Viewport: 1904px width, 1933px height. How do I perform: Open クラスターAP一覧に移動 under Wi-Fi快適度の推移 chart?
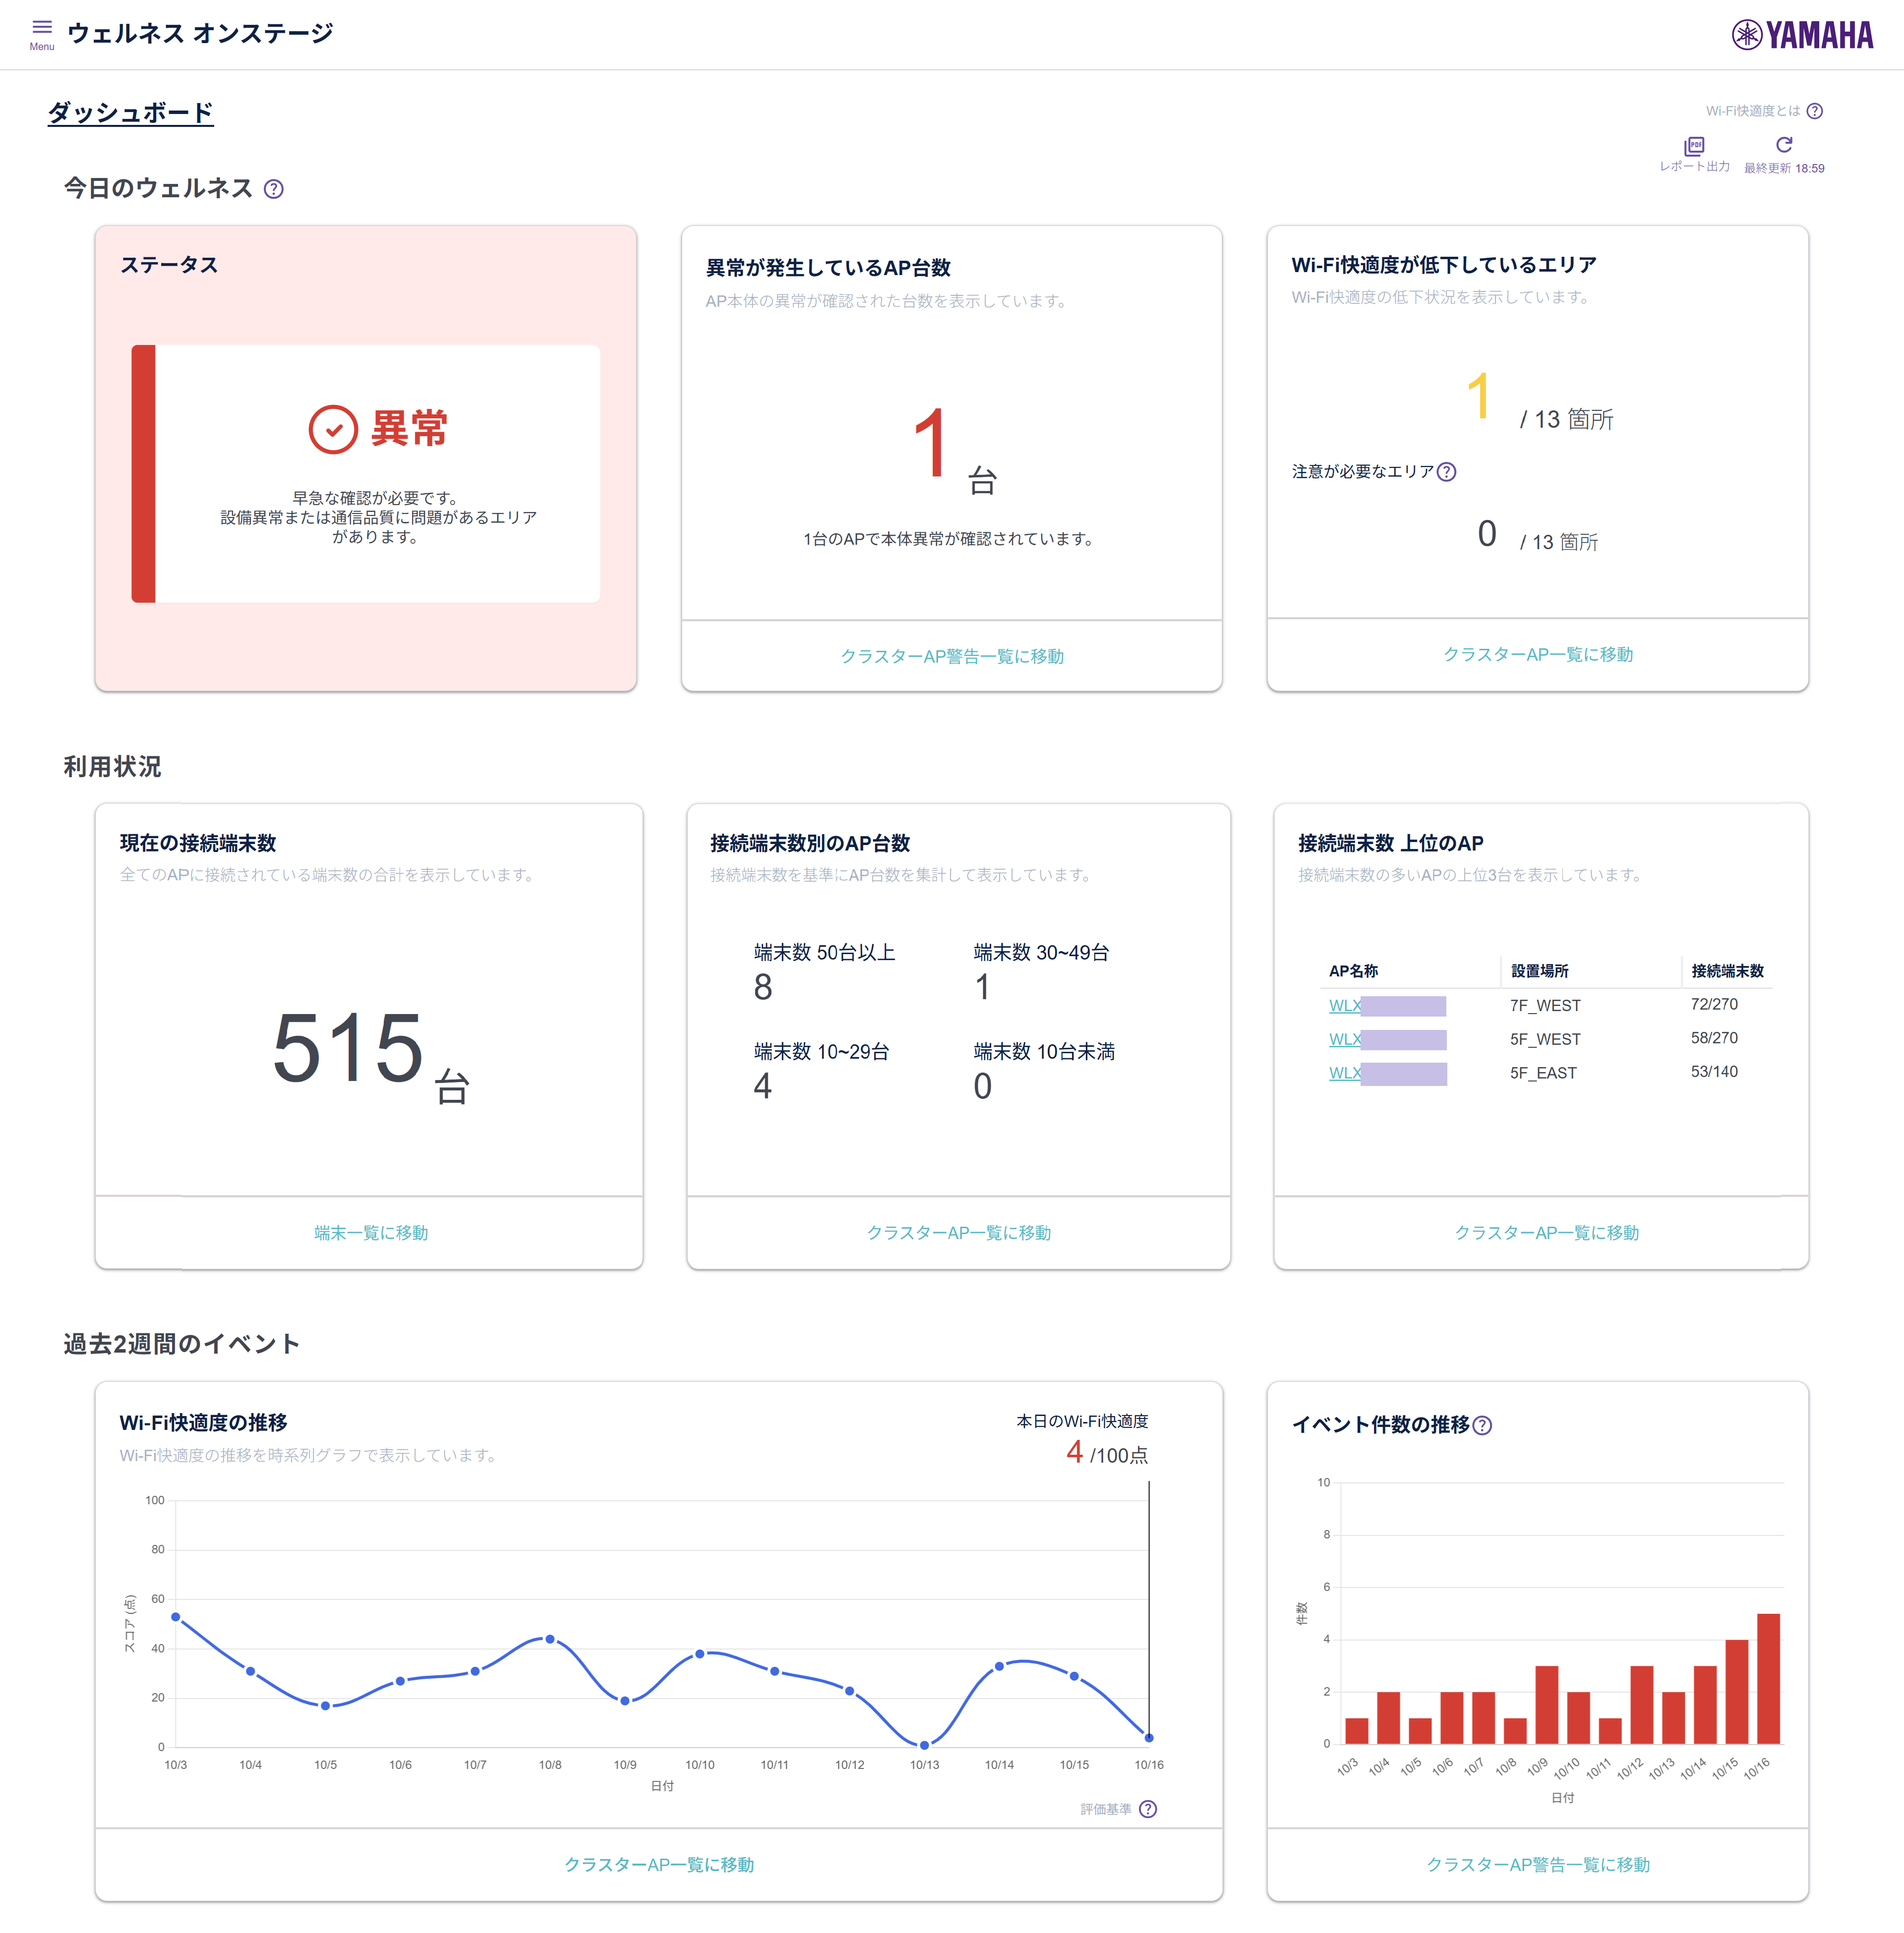click(x=659, y=1864)
